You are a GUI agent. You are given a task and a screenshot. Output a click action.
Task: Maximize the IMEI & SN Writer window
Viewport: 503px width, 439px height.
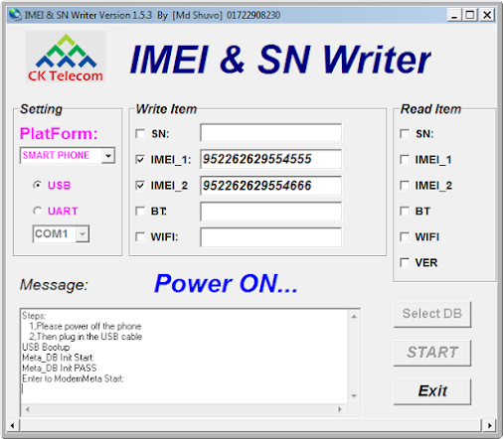(470, 15)
